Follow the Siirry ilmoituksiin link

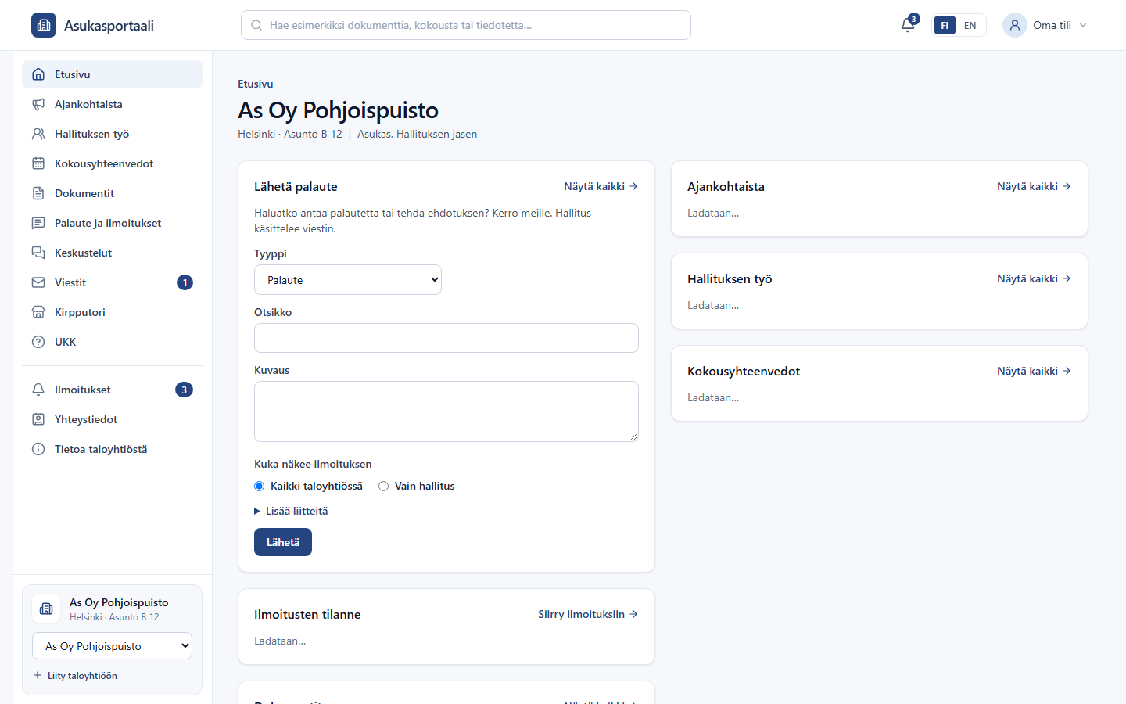coord(588,614)
